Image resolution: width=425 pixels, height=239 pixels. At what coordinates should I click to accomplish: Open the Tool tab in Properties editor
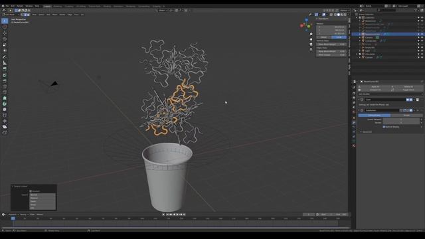[354, 88]
